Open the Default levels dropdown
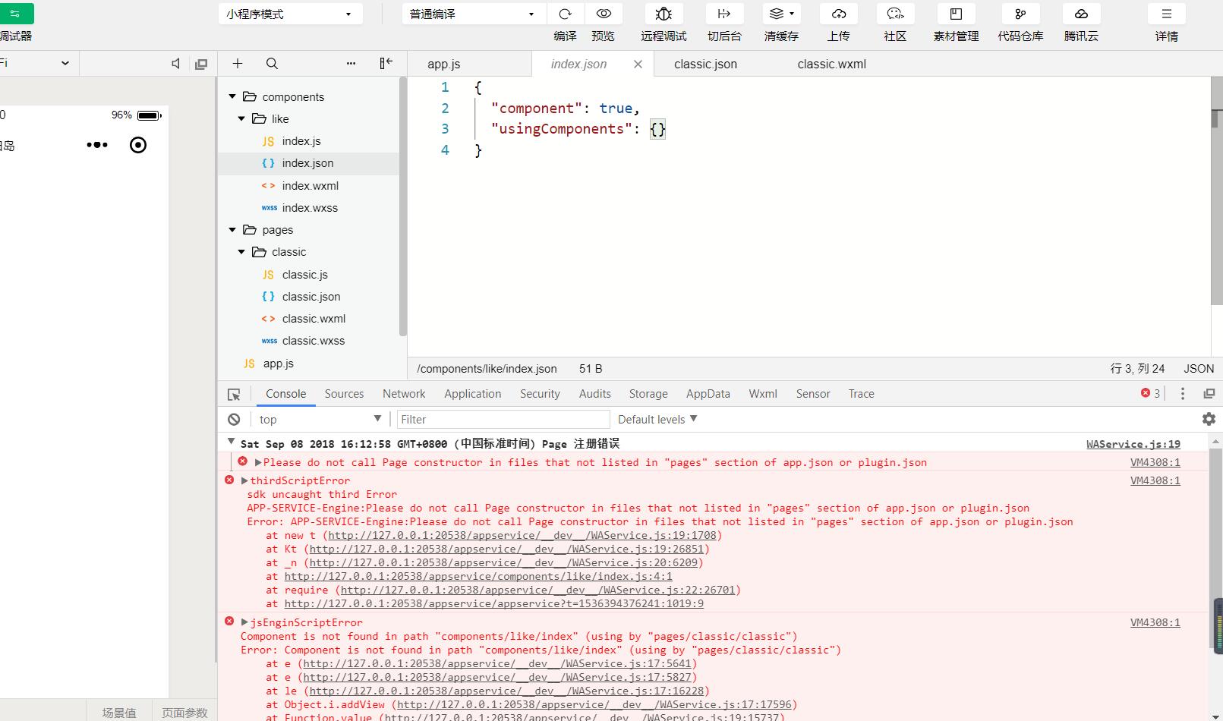The height and width of the screenshot is (721, 1223). click(x=657, y=419)
